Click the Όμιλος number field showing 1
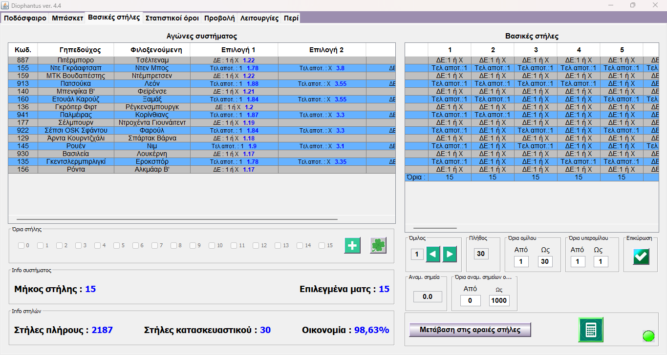 click(417, 254)
